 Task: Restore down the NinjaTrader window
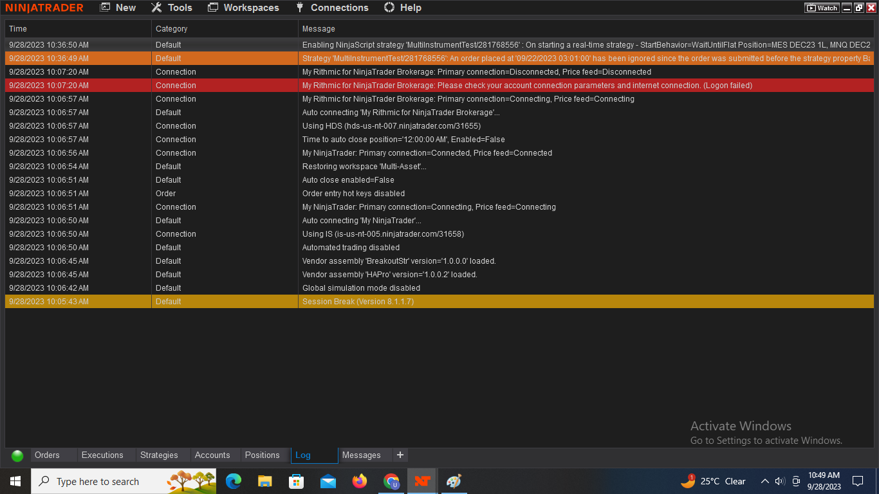click(859, 8)
